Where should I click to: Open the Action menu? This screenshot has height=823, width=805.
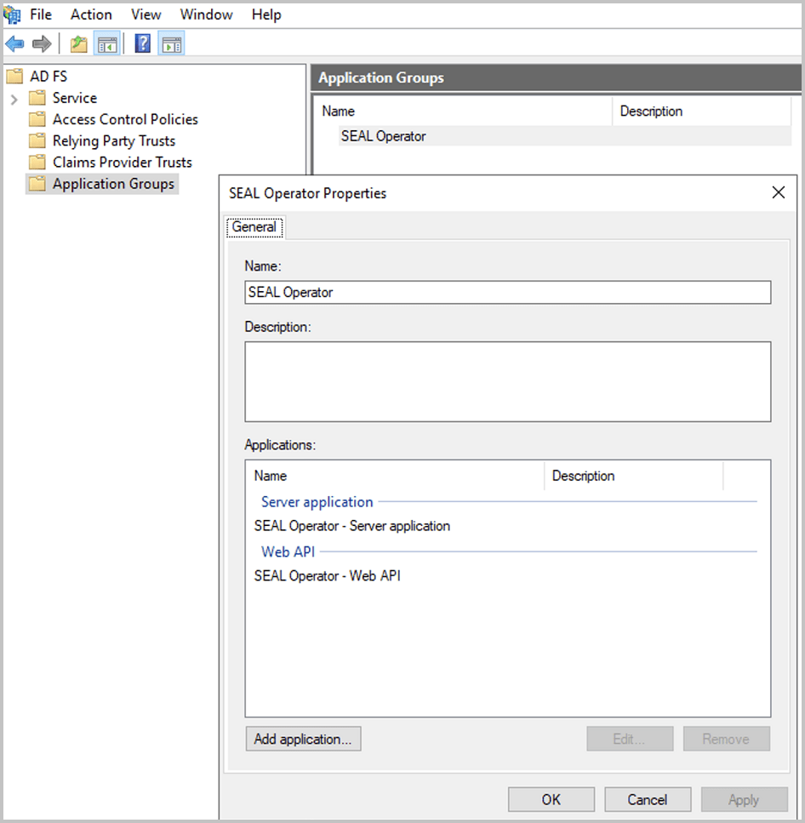click(90, 14)
